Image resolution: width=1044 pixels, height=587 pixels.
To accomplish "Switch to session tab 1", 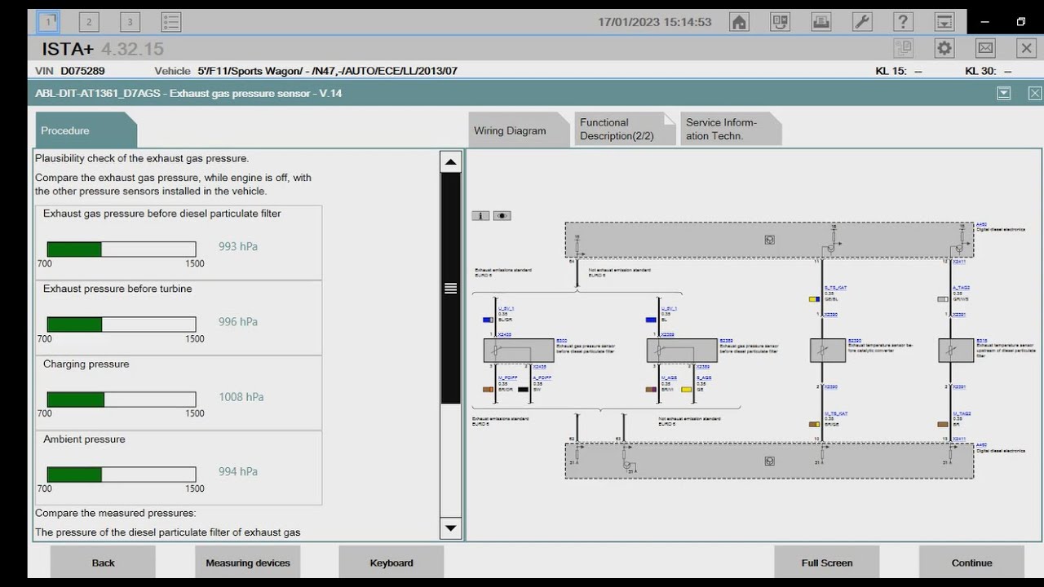I will [x=48, y=22].
